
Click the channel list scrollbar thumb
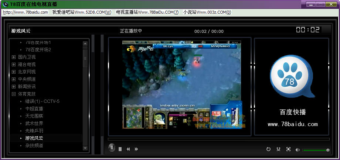coord(85,58)
